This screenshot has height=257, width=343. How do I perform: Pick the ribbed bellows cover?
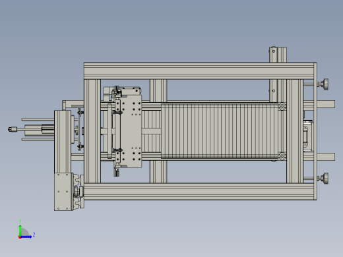[220, 131]
